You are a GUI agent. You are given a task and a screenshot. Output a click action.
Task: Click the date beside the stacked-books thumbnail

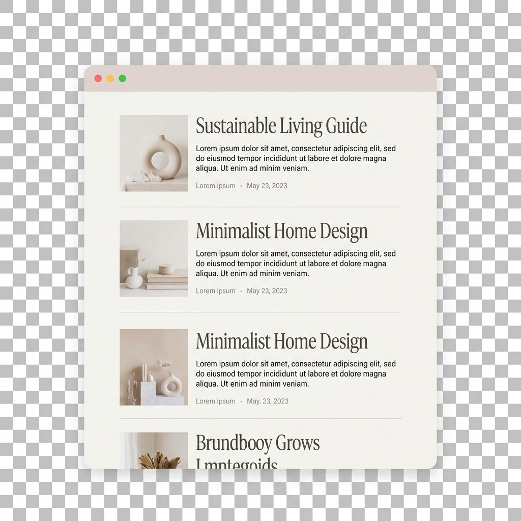(267, 291)
